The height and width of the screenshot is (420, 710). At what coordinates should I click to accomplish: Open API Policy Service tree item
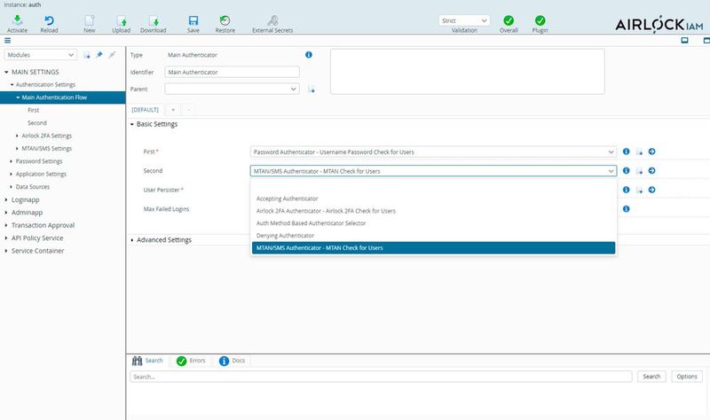coord(37,237)
